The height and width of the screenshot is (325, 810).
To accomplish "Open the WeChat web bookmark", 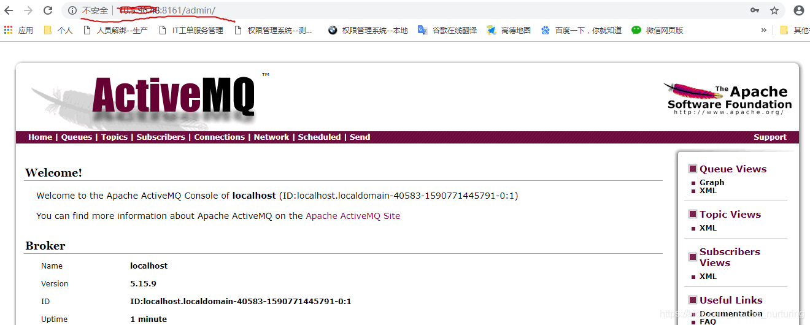I will point(657,30).
